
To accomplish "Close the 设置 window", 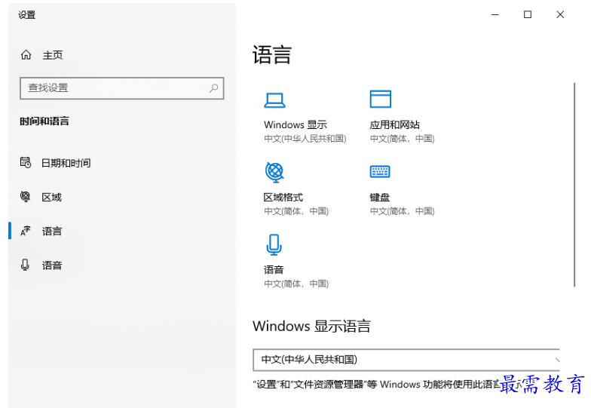I will click(560, 15).
